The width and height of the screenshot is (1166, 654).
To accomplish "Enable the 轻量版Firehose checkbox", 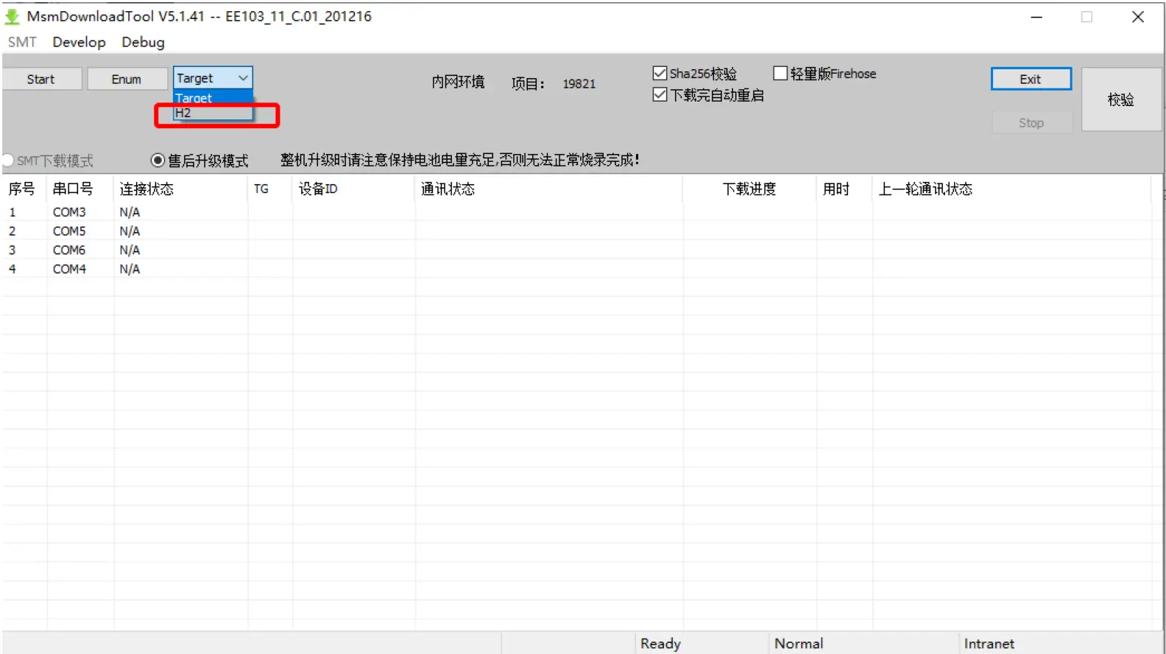I will [780, 73].
